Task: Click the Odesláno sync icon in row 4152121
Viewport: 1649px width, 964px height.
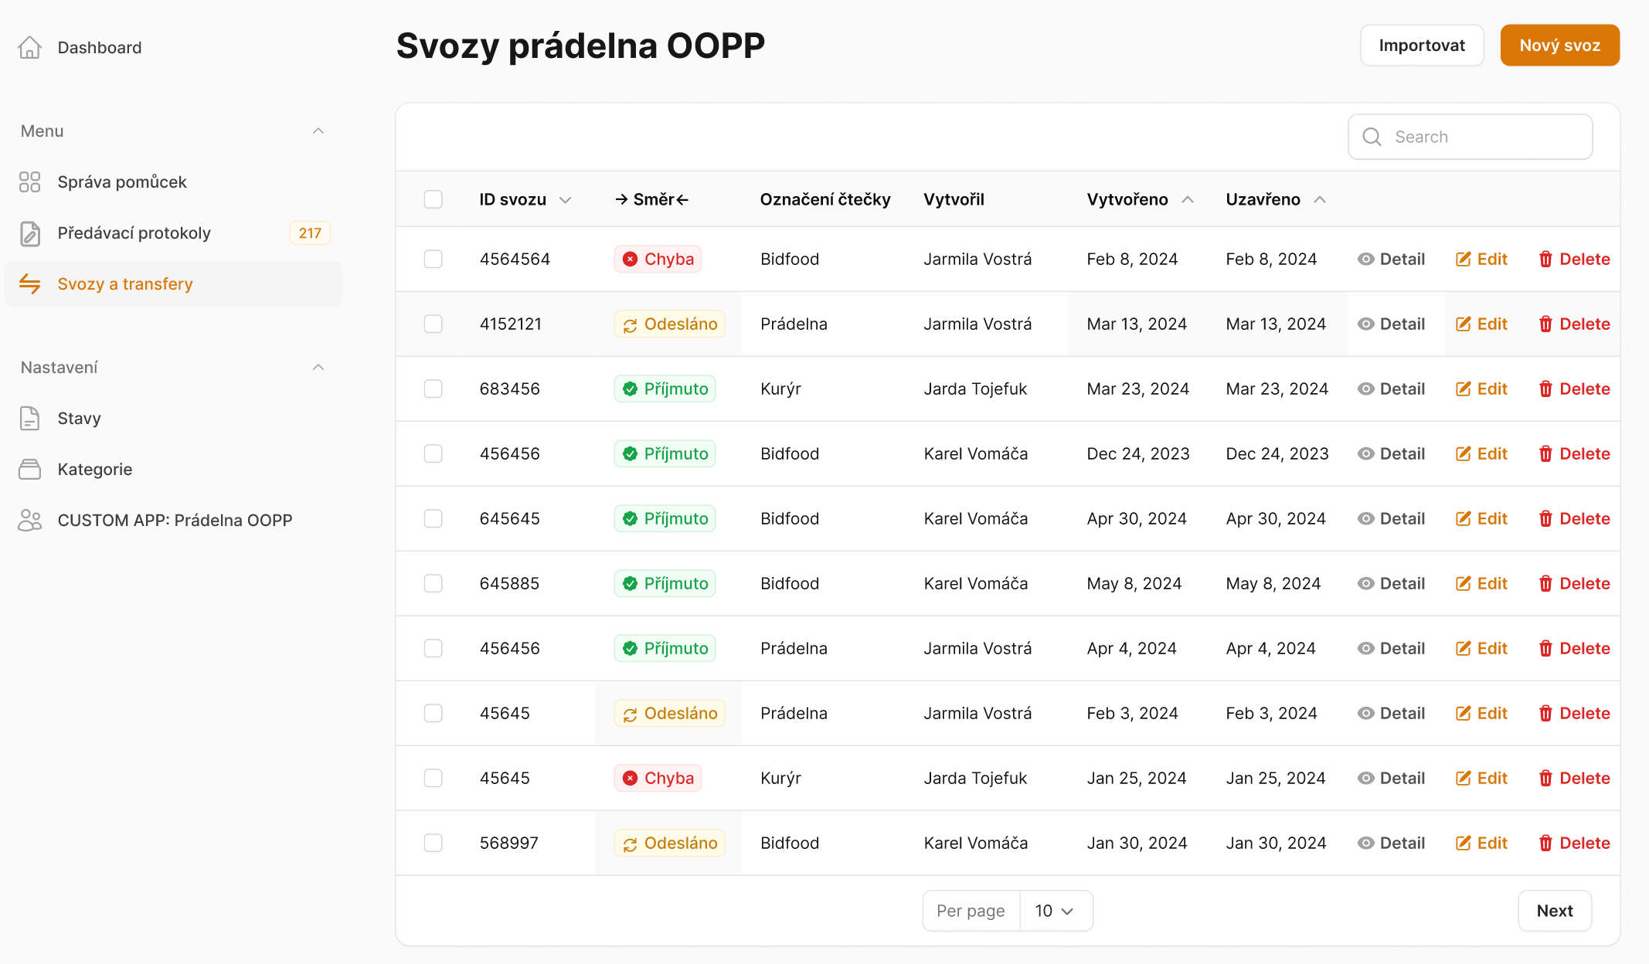Action: click(x=630, y=325)
